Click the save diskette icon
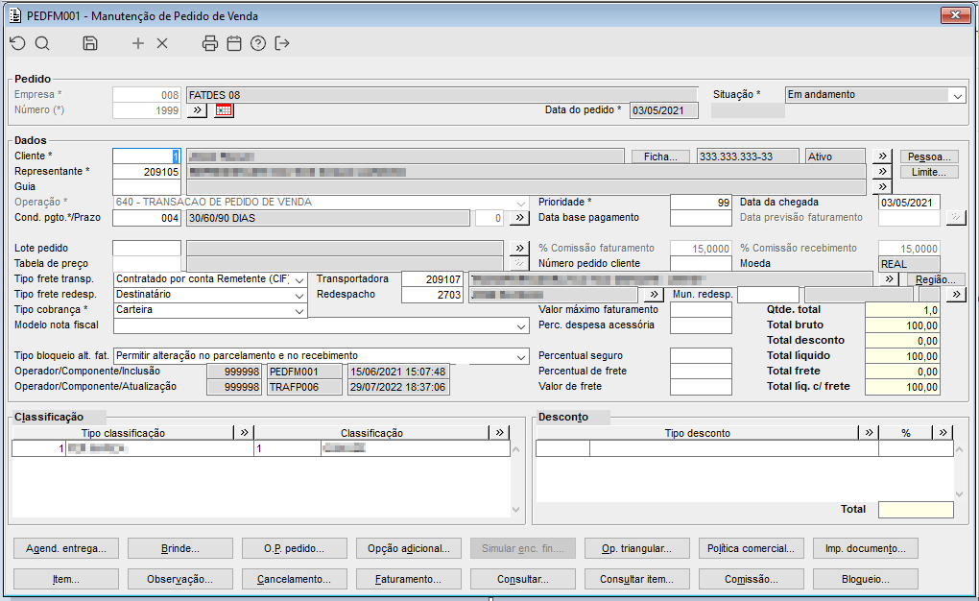This screenshot has height=601, width=979. click(90, 43)
